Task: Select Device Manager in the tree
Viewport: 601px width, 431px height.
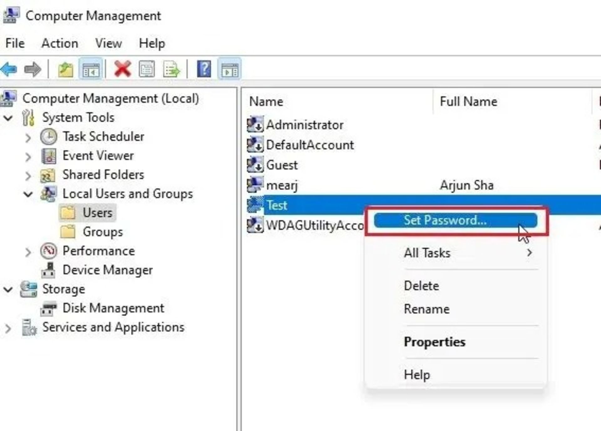Action: tap(108, 270)
